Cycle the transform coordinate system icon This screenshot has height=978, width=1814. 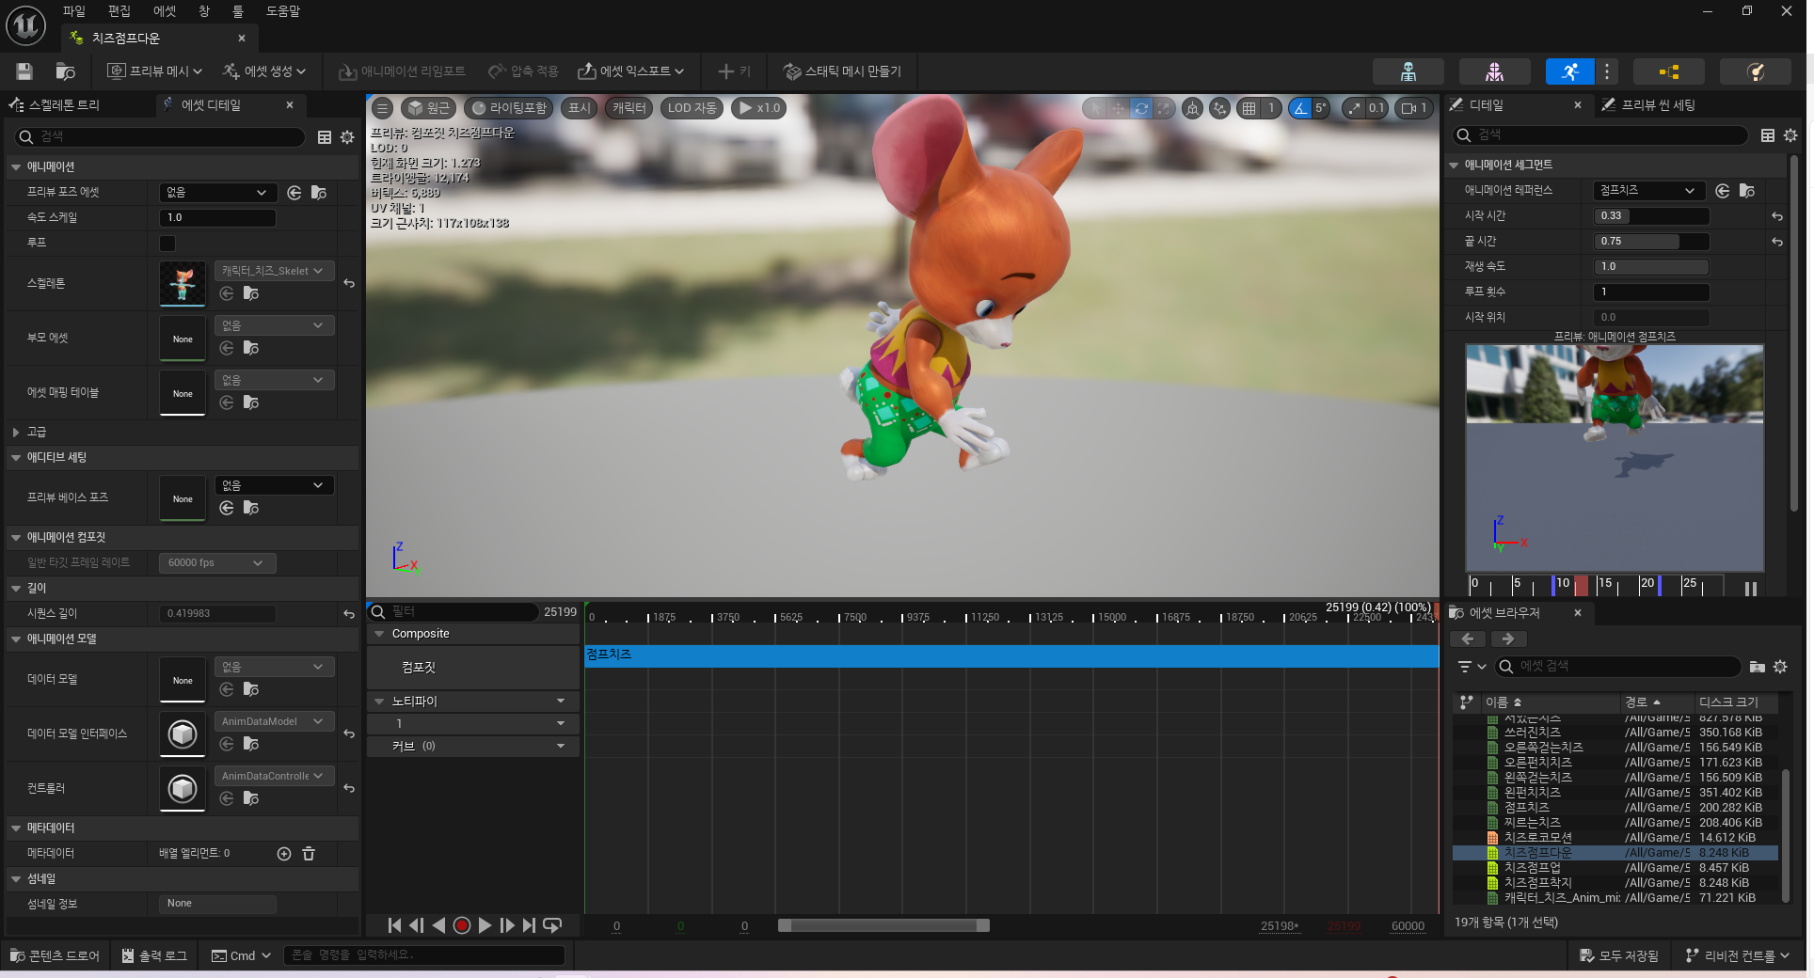pyautogui.click(x=1192, y=108)
